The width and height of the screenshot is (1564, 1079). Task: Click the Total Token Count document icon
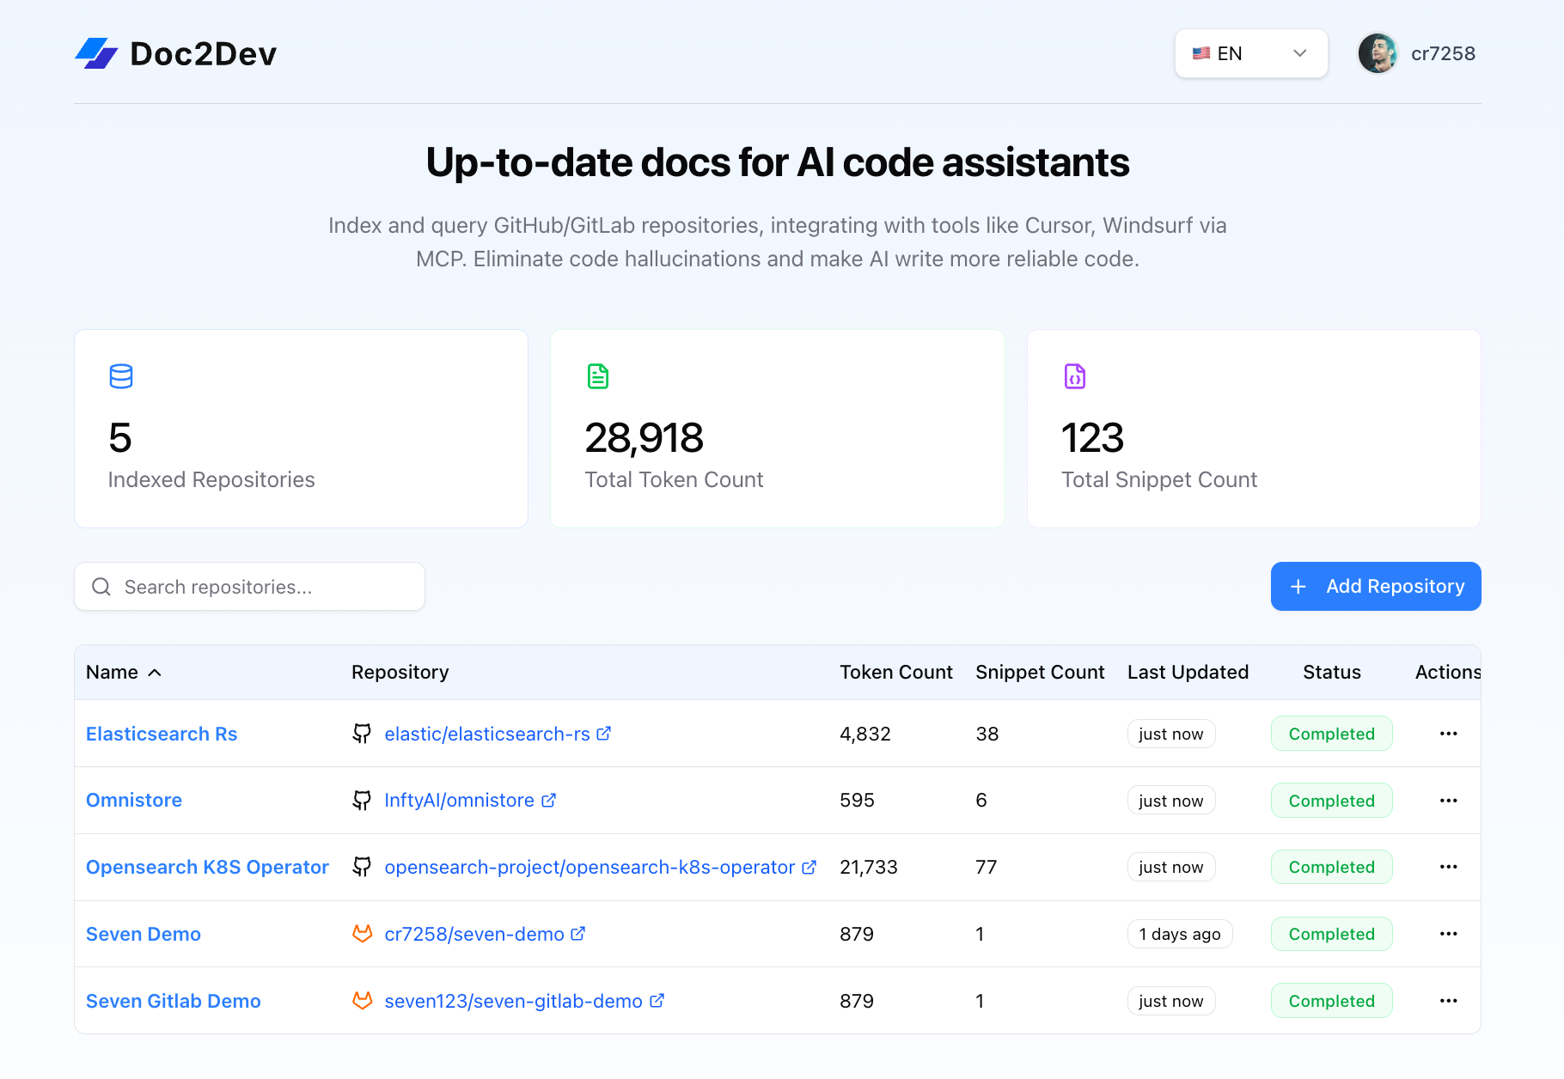597,376
